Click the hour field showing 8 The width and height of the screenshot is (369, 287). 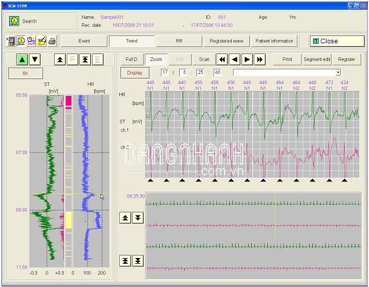(183, 73)
